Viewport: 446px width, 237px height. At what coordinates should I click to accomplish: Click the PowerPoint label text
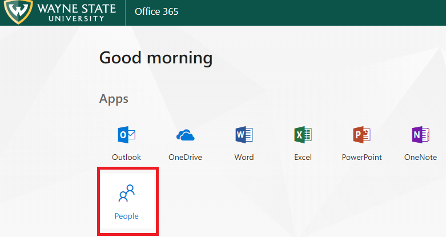click(x=362, y=157)
